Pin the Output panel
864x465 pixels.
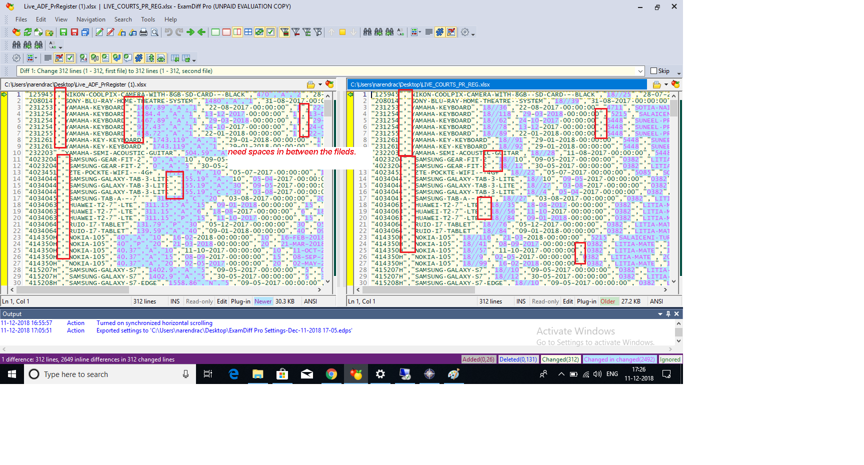(668, 314)
